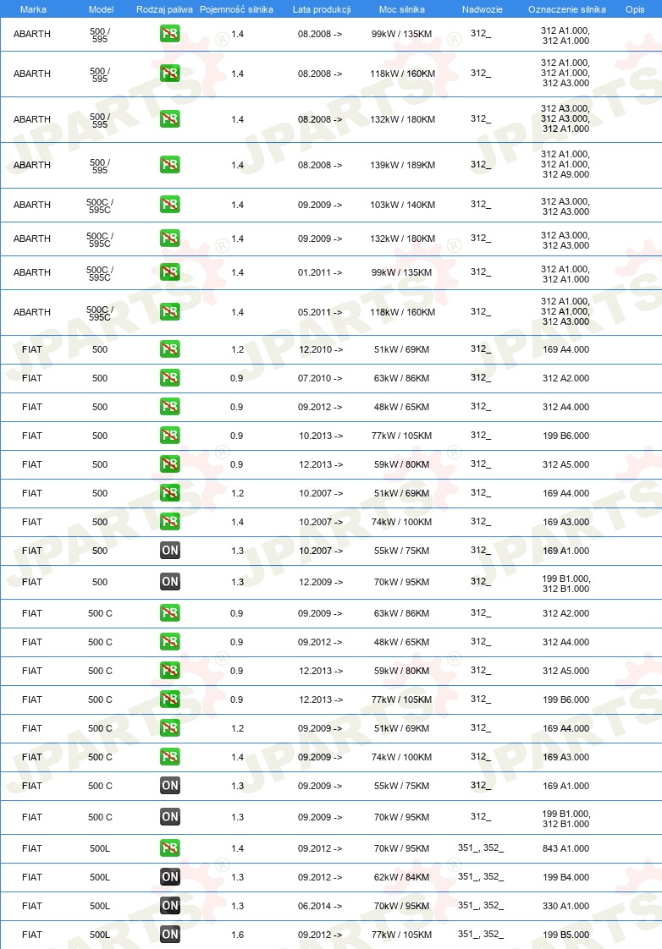Select the 139kW / 189KM power cell
The image size is (662, 949).
click(403, 165)
